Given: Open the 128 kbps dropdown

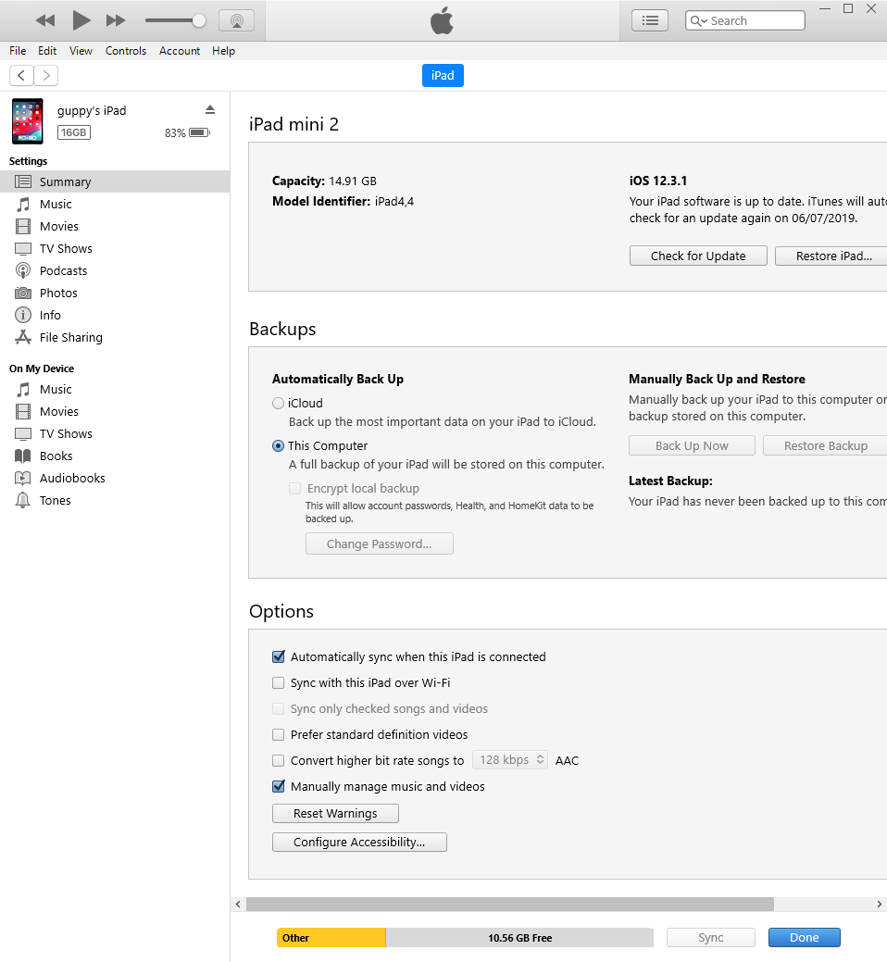Looking at the screenshot, I should [x=510, y=760].
